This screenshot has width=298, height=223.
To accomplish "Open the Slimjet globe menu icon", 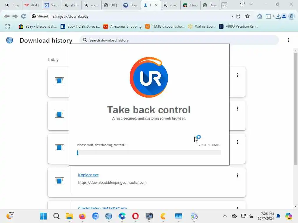I will tap(291, 16).
